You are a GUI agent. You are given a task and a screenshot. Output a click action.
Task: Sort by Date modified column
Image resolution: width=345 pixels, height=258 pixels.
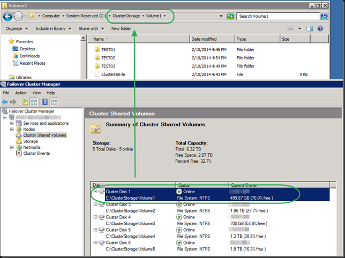pos(212,39)
